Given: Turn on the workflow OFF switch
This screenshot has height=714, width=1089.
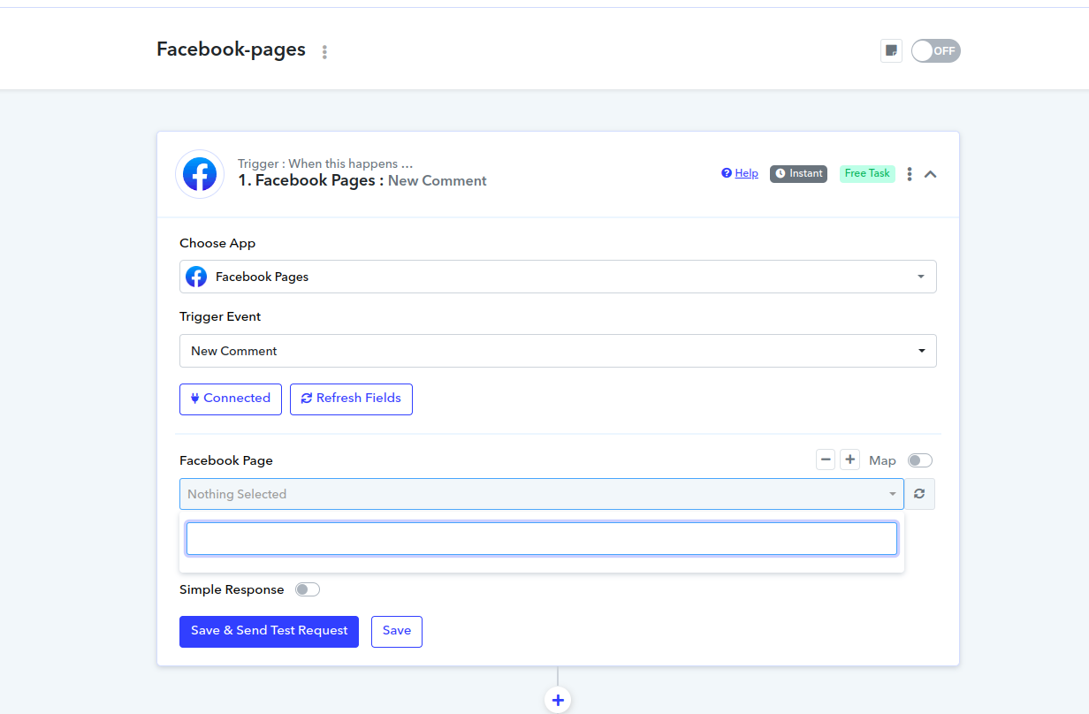Looking at the screenshot, I should tap(936, 50).
